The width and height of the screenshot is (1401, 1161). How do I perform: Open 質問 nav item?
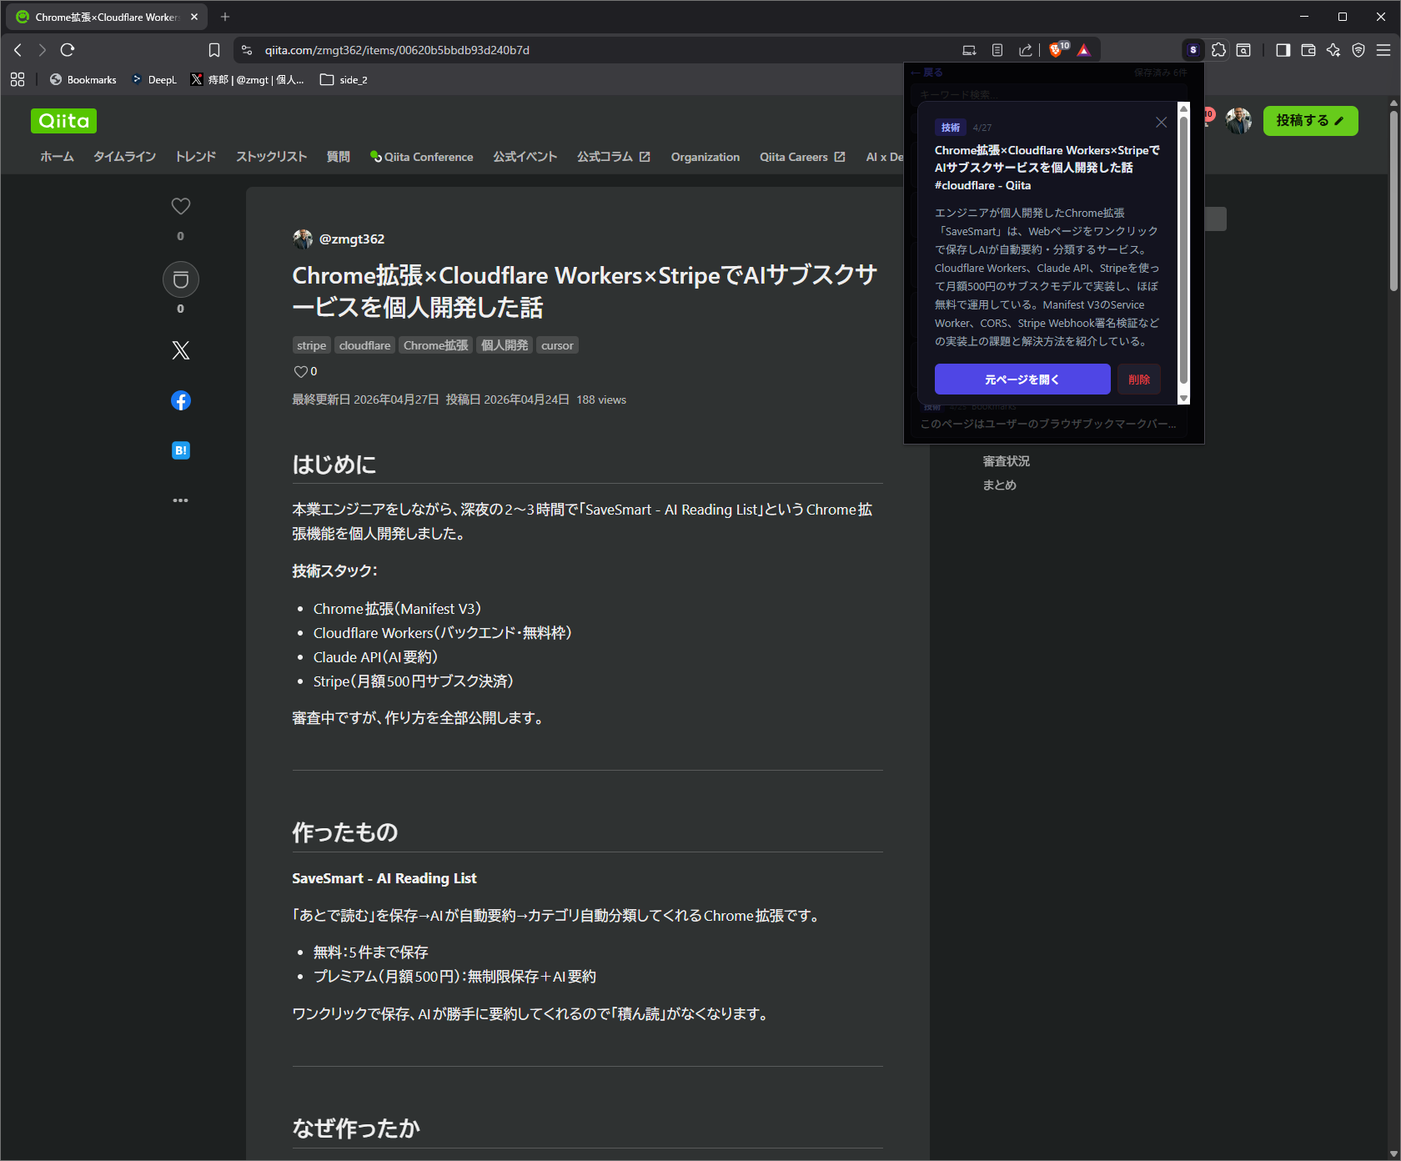click(x=338, y=157)
